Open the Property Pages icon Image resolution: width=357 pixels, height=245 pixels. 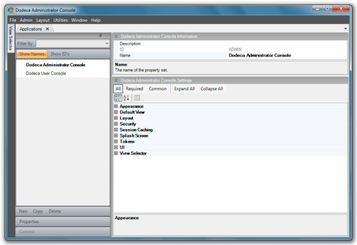137,98
